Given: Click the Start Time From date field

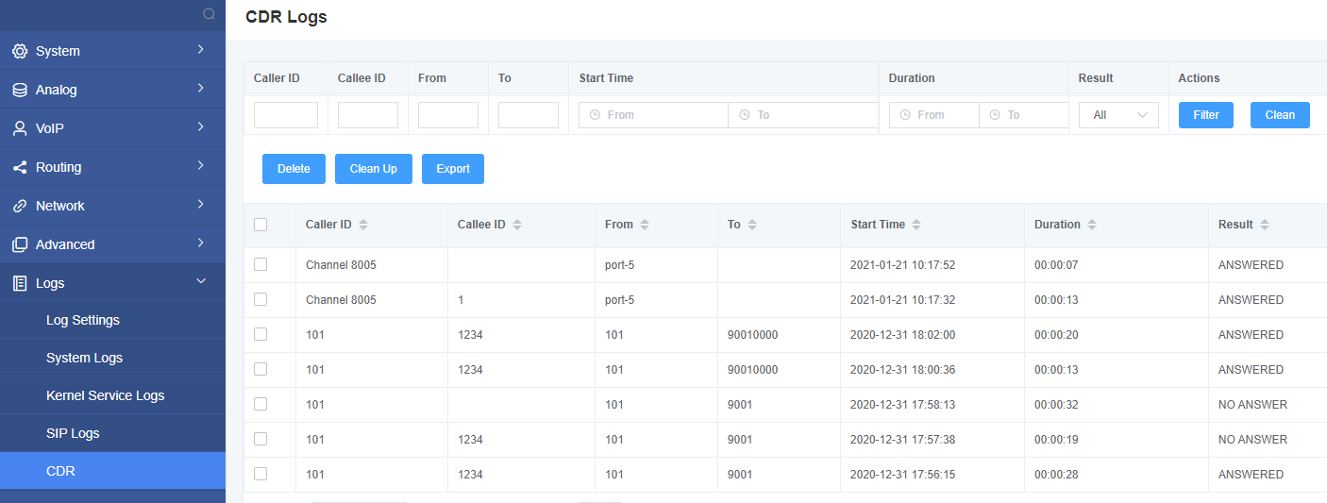Looking at the screenshot, I should [x=653, y=115].
